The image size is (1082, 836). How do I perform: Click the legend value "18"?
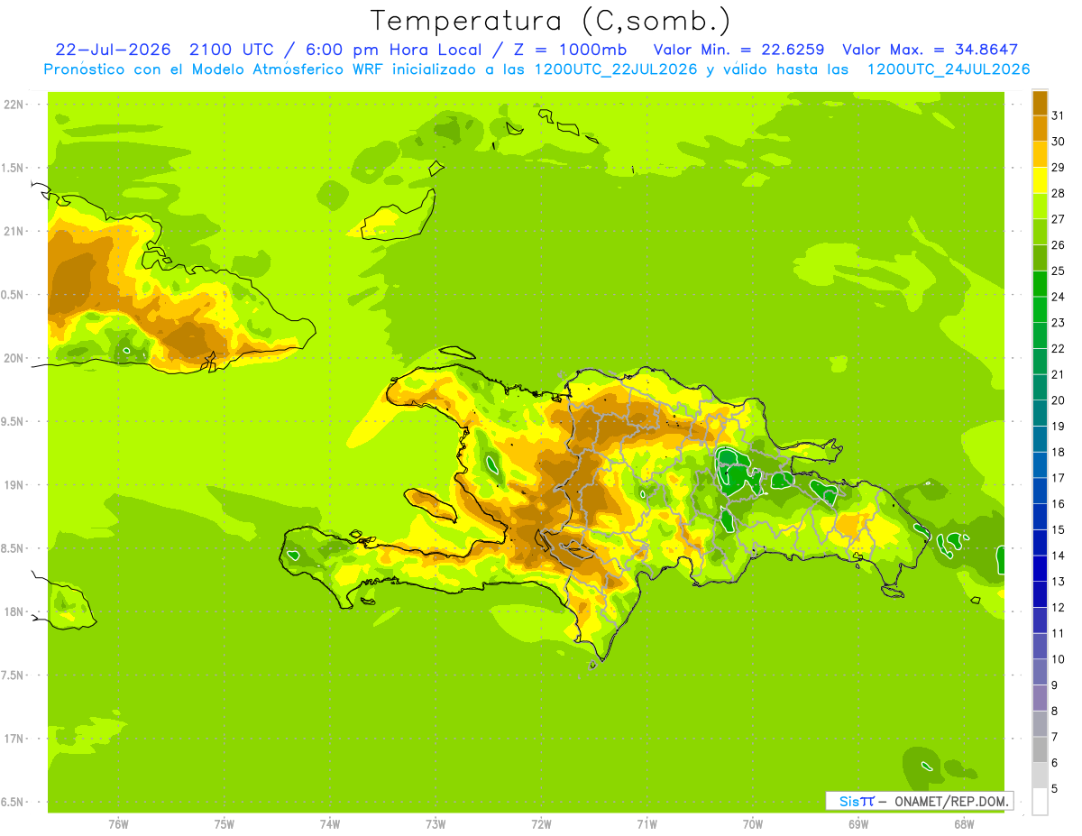click(1058, 452)
